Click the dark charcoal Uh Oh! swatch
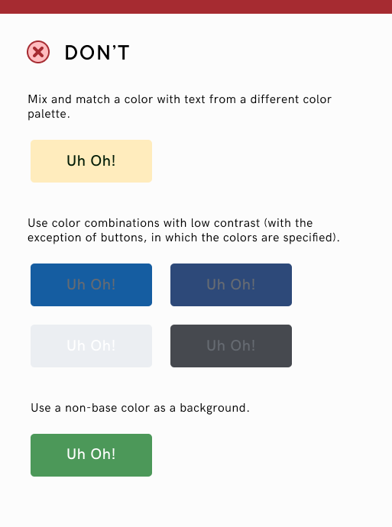The width and height of the screenshot is (392, 527). [231, 346]
